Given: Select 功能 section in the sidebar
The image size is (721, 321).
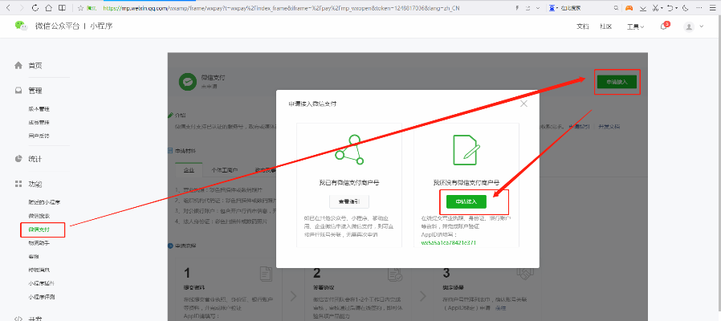Looking at the screenshot, I should pos(35,185).
